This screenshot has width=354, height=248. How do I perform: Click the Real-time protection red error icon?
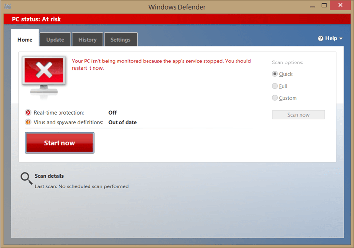28,113
